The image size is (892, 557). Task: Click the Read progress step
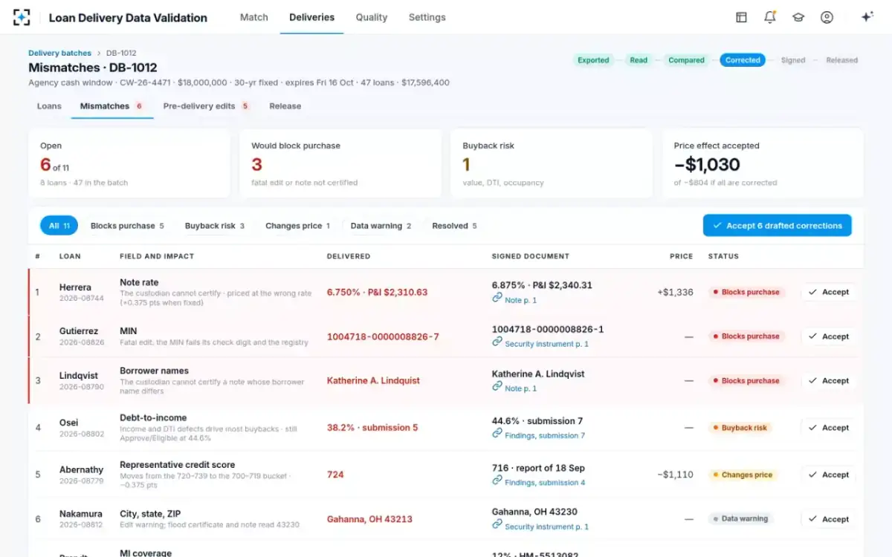pyautogui.click(x=639, y=60)
